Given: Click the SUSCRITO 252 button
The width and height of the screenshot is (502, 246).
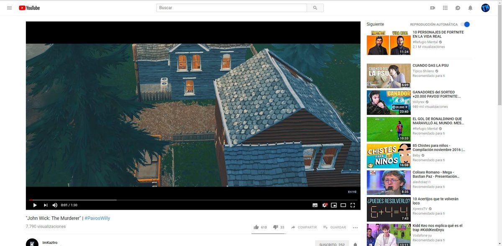Looking at the screenshot, I should pos(332,244).
